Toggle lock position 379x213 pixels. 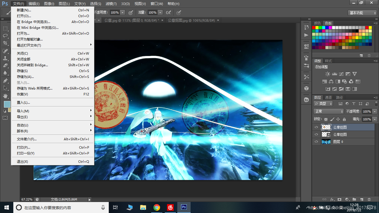pyautogui.click(x=338, y=119)
